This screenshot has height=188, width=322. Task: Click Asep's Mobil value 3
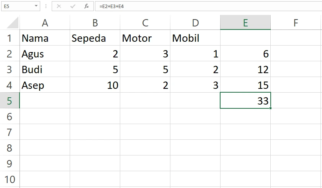pos(195,85)
